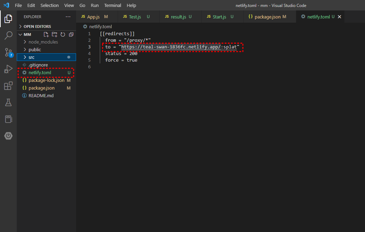Click netlify.toml breadcrumb label
Screen dimensions: 365x232
pos(100,26)
